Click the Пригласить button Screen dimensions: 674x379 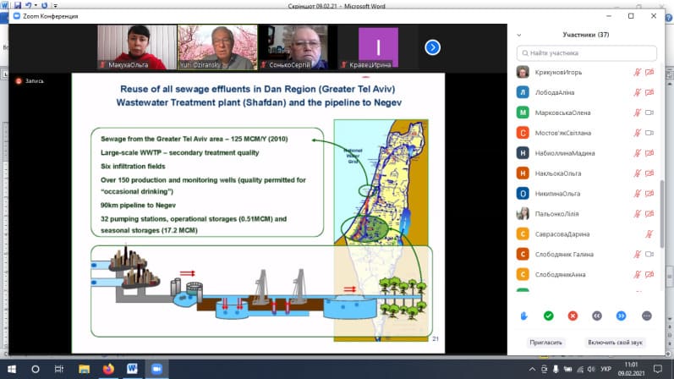point(546,343)
